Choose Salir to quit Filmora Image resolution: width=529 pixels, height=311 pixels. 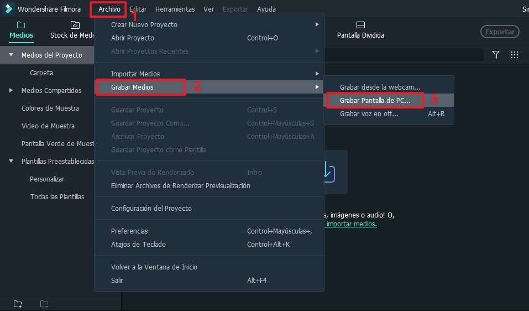[209, 280]
